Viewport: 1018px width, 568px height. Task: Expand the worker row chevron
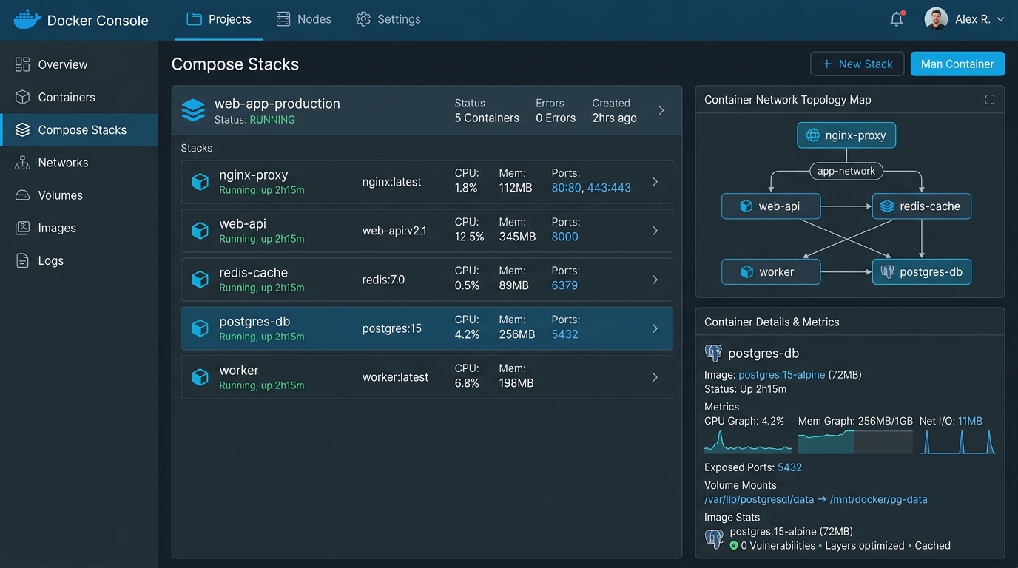tap(655, 377)
